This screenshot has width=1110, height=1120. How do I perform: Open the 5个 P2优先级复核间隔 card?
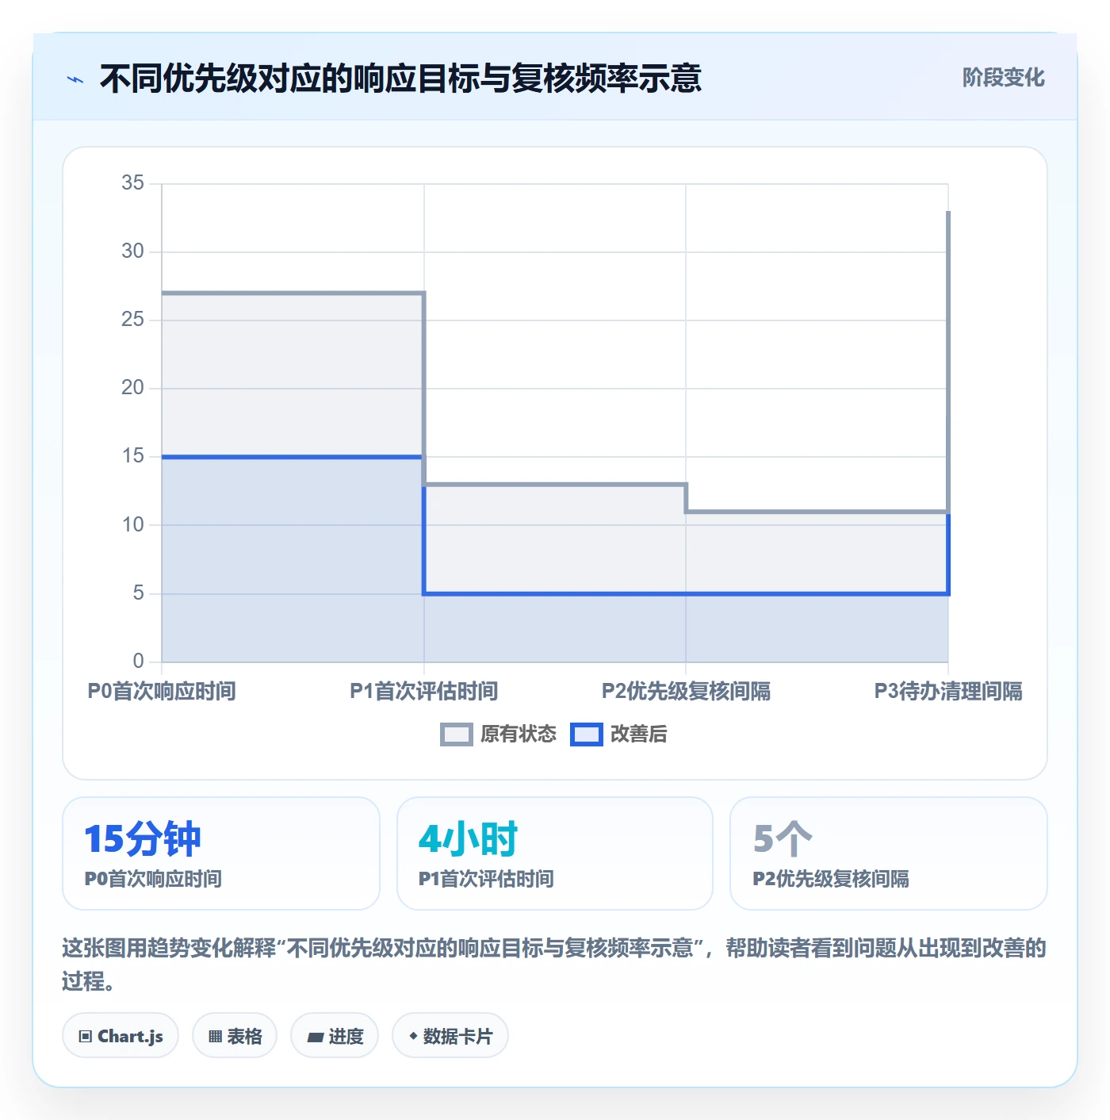(889, 853)
